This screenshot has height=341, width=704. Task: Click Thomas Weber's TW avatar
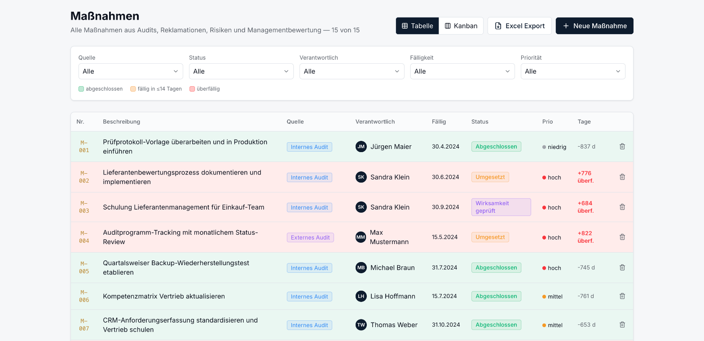coord(361,325)
